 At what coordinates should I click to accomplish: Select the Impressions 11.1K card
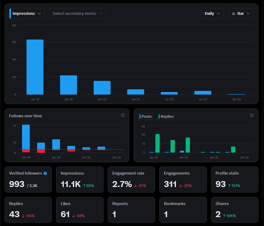pos(80,179)
